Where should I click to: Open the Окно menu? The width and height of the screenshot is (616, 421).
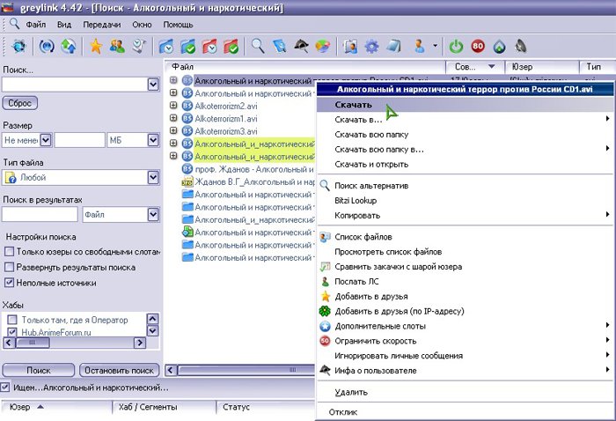142,25
